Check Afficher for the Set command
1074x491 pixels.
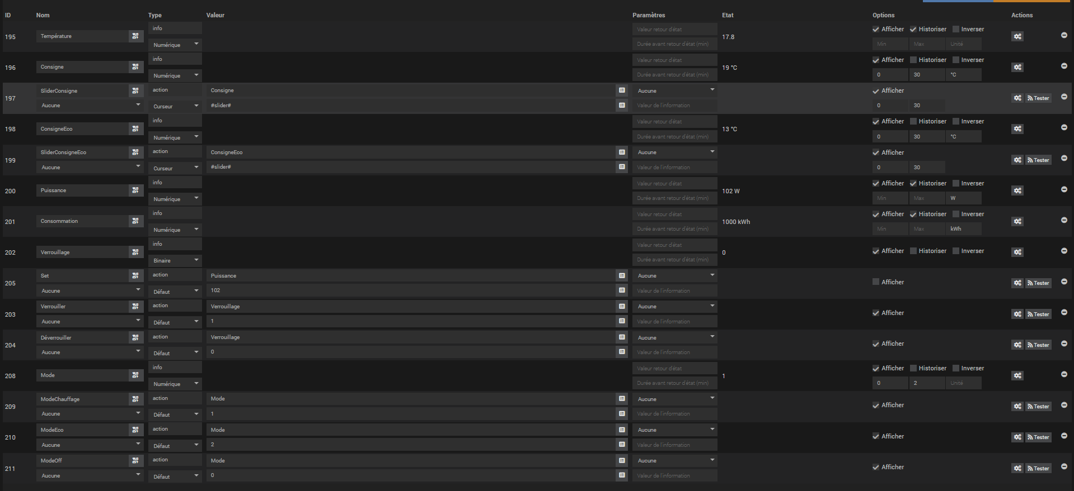(x=876, y=282)
